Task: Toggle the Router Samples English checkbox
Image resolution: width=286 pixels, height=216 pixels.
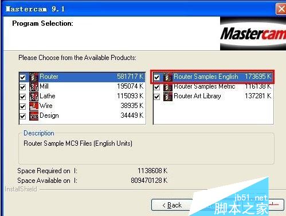Action: [x=157, y=77]
